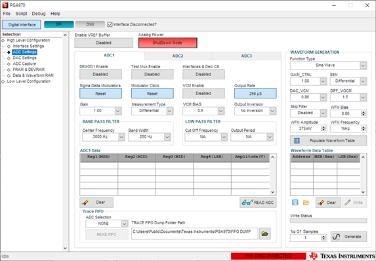The image size is (376, 261).
Task: Toggle Modulator Clock Reset button
Action: pos(152,94)
